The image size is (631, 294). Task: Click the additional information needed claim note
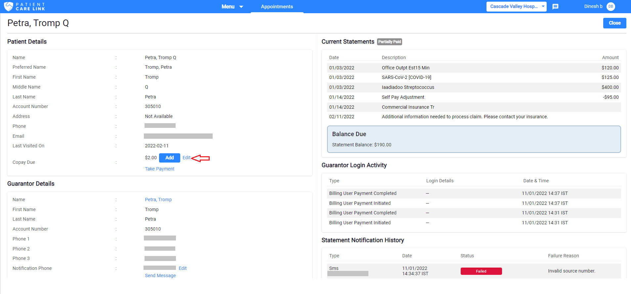click(465, 117)
